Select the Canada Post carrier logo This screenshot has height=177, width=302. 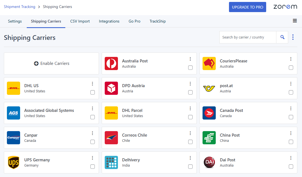point(209,113)
